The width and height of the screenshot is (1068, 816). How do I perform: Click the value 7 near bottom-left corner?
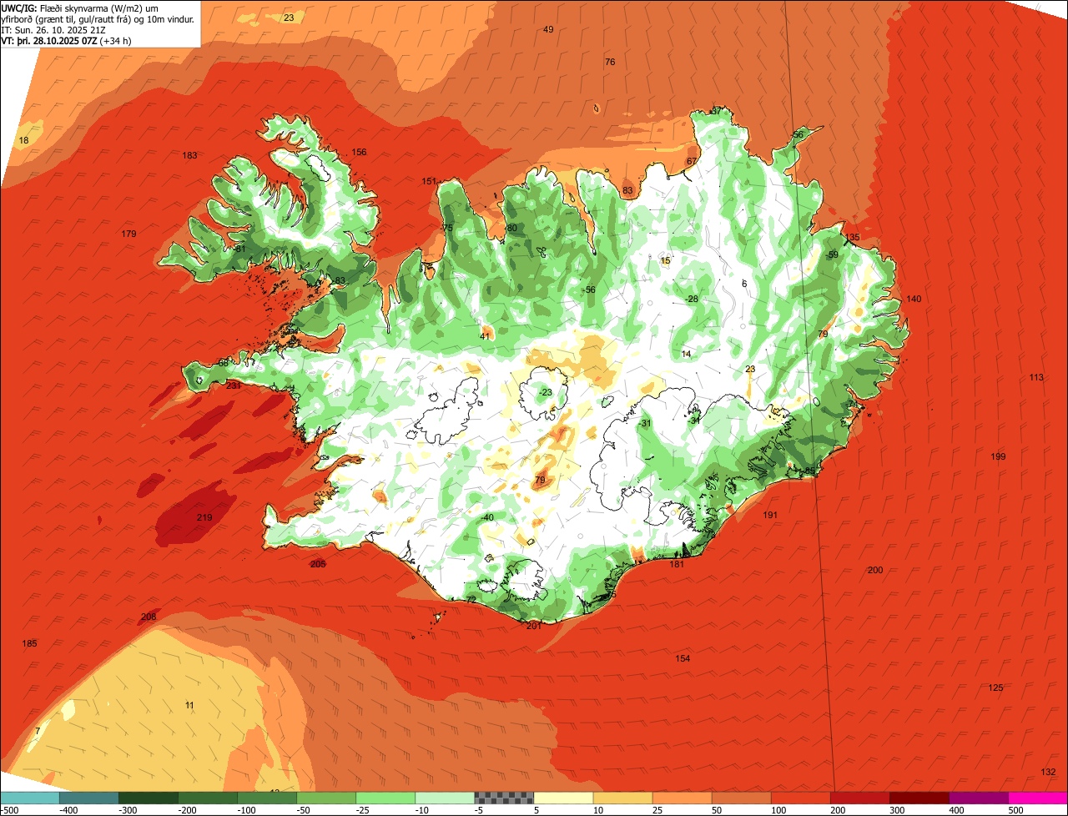click(x=37, y=731)
